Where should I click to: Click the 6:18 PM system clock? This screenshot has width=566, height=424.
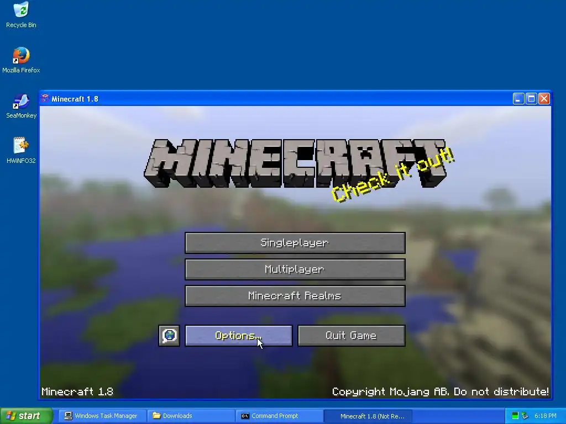[546, 416]
